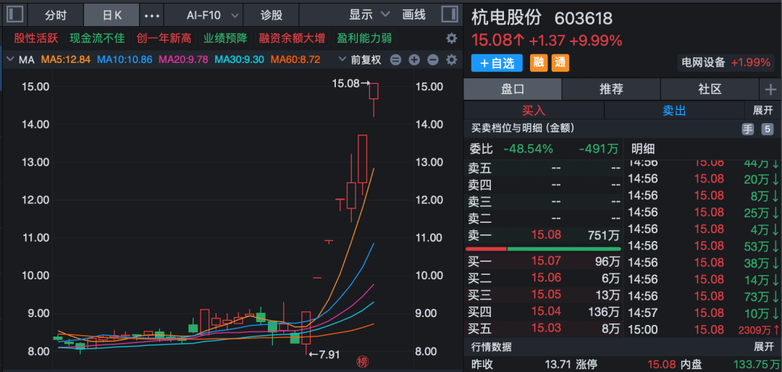
Task: Click the 通 stock connect badge
Action: pos(560,63)
